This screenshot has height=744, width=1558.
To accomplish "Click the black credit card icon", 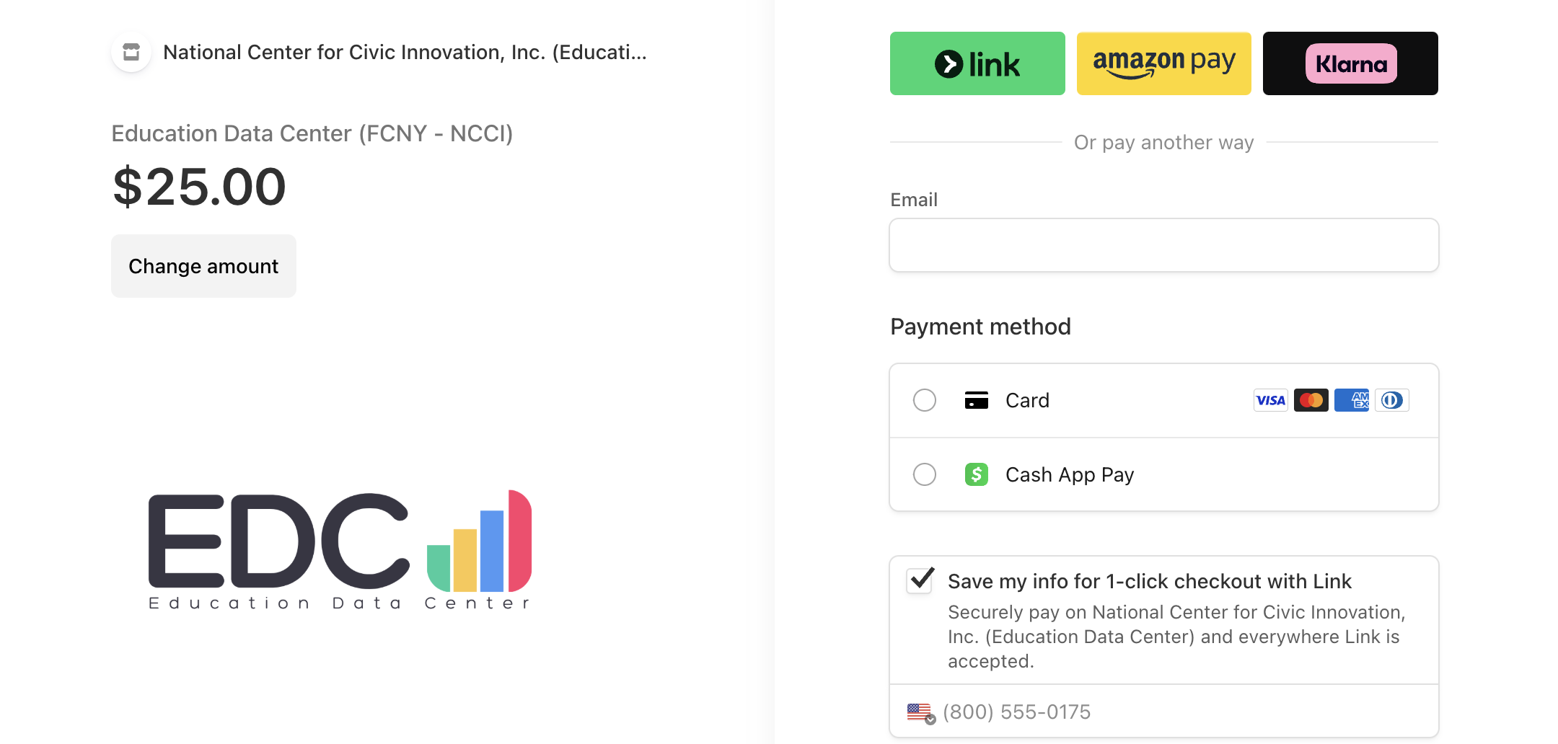I will click(x=976, y=400).
